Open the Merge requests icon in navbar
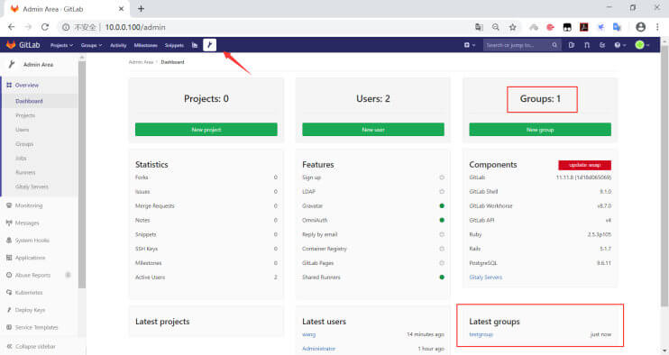Screen dimensions: 669x355 (x=587, y=45)
